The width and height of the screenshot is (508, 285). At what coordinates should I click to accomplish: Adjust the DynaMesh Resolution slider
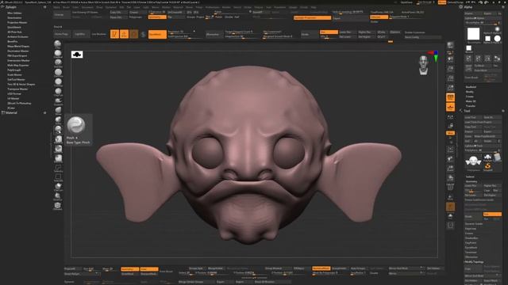(181, 32)
